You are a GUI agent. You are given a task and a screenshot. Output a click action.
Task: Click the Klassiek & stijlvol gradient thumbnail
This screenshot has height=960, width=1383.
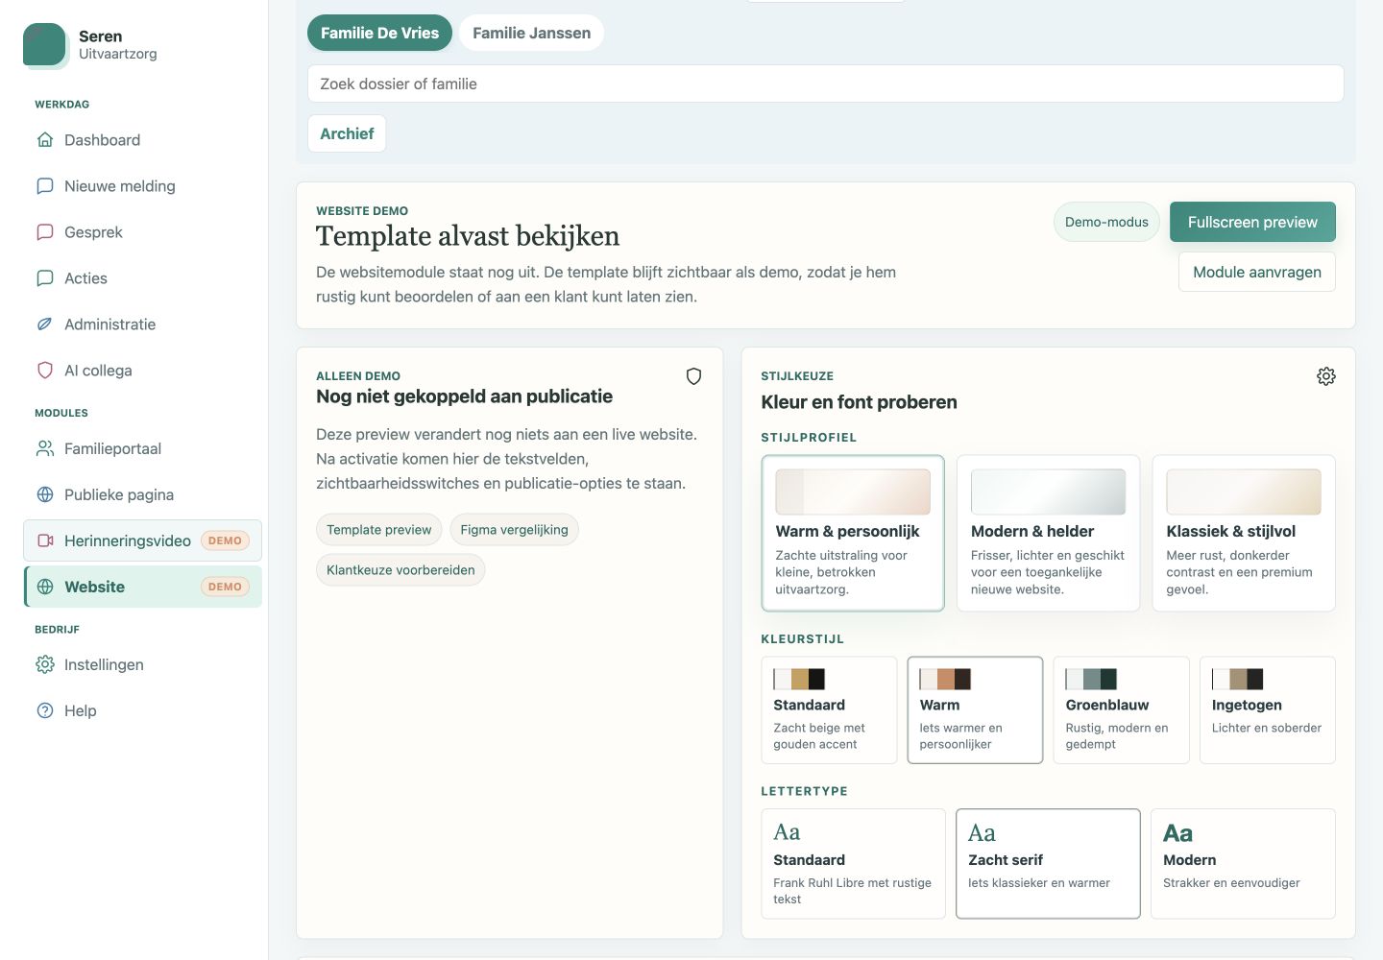click(1244, 492)
